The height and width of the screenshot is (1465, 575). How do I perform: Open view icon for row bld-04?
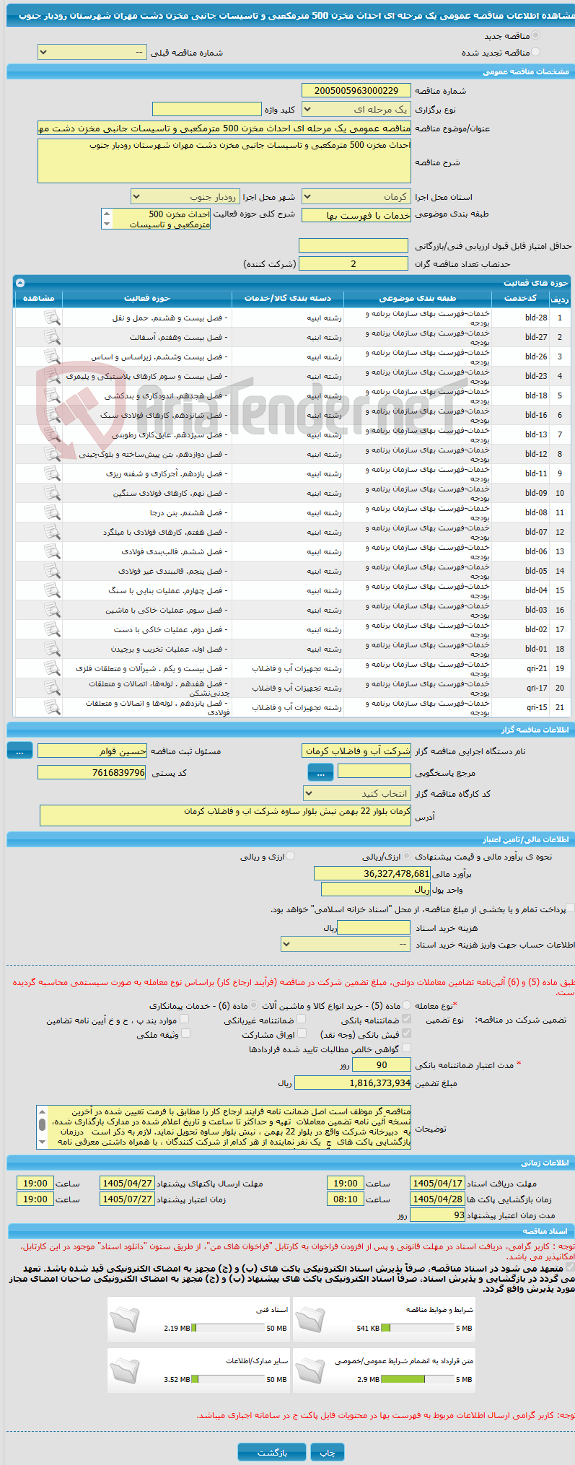52,590
